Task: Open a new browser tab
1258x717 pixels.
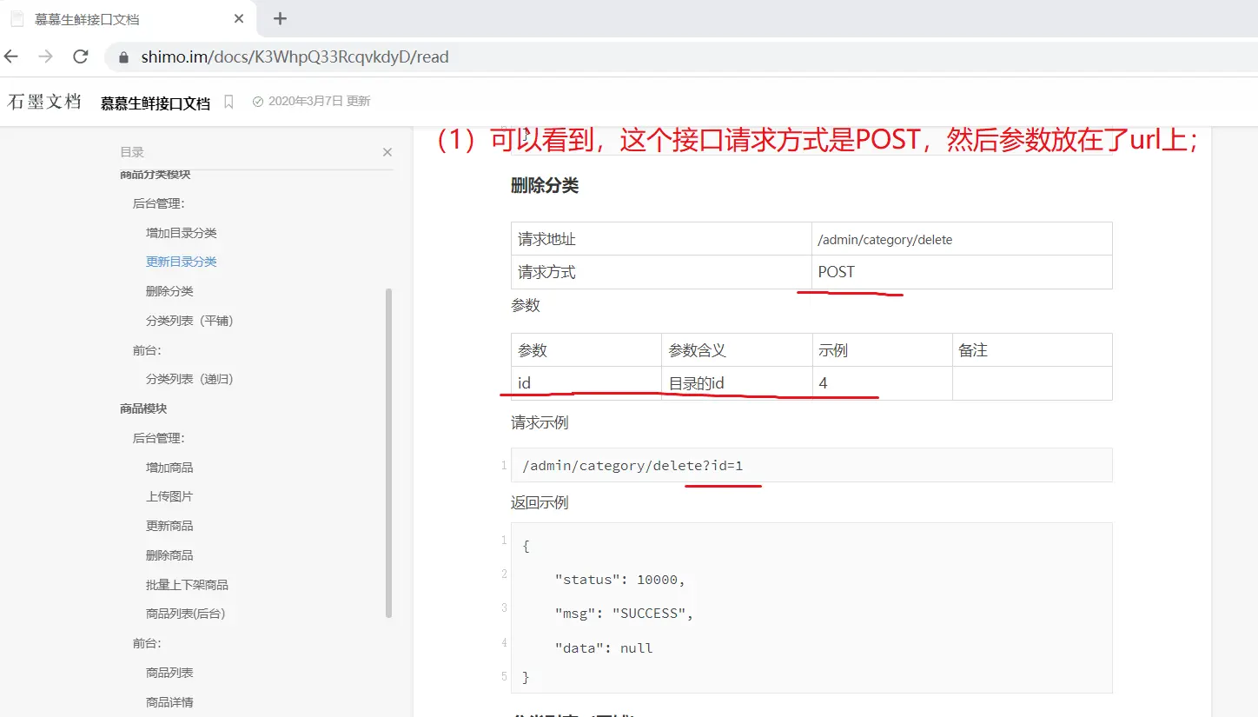Action: tap(280, 19)
